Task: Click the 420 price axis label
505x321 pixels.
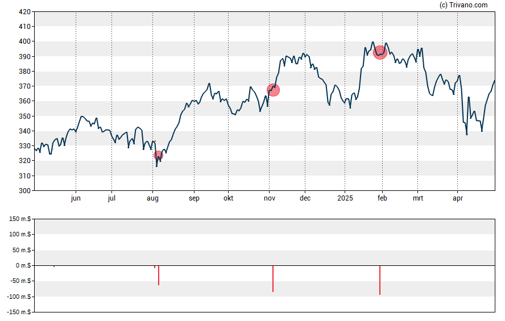Action: [24, 12]
